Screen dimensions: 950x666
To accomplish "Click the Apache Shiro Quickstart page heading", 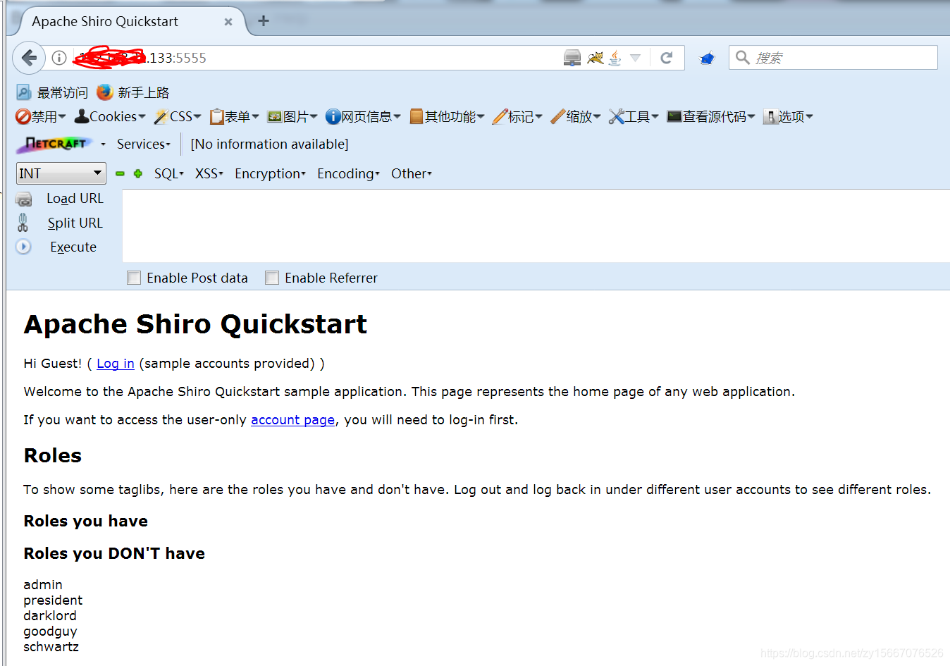I will click(x=195, y=324).
